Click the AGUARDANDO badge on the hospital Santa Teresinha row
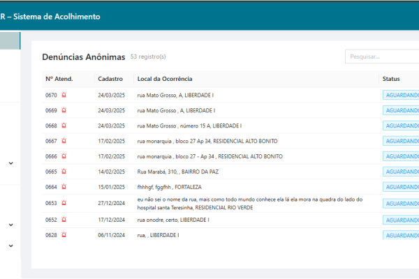This screenshot has height=279, width=419. [402, 203]
